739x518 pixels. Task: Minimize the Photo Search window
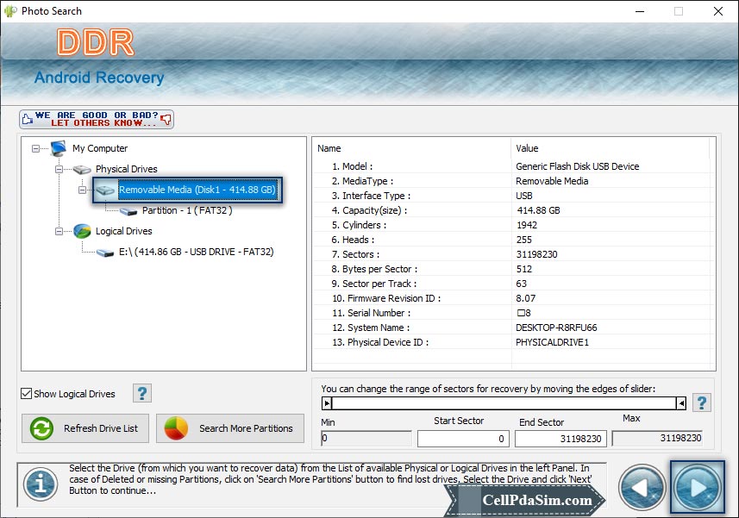tap(640, 11)
